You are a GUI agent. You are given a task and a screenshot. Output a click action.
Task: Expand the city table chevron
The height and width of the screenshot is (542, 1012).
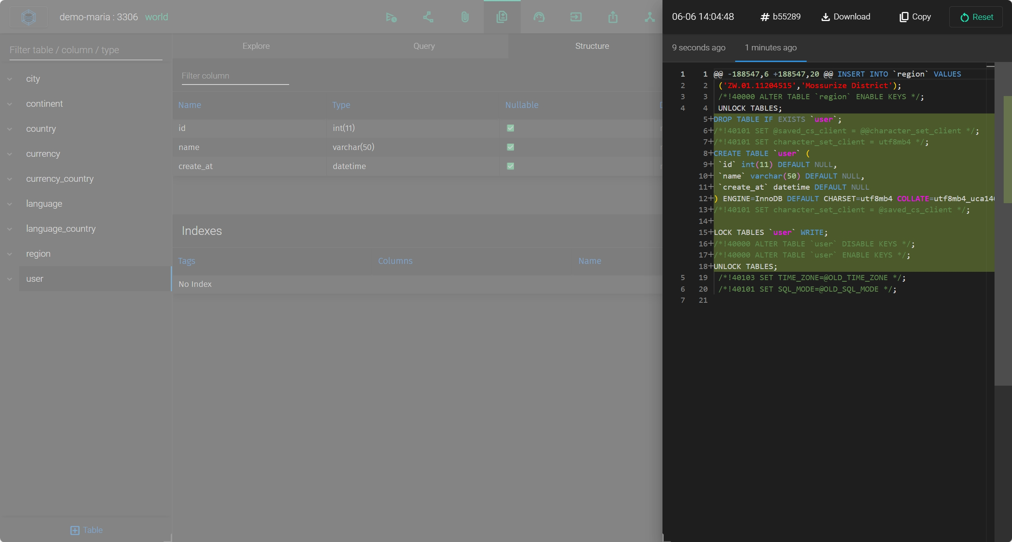[10, 79]
